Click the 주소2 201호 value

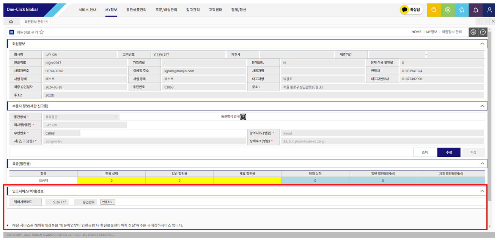click(263, 95)
